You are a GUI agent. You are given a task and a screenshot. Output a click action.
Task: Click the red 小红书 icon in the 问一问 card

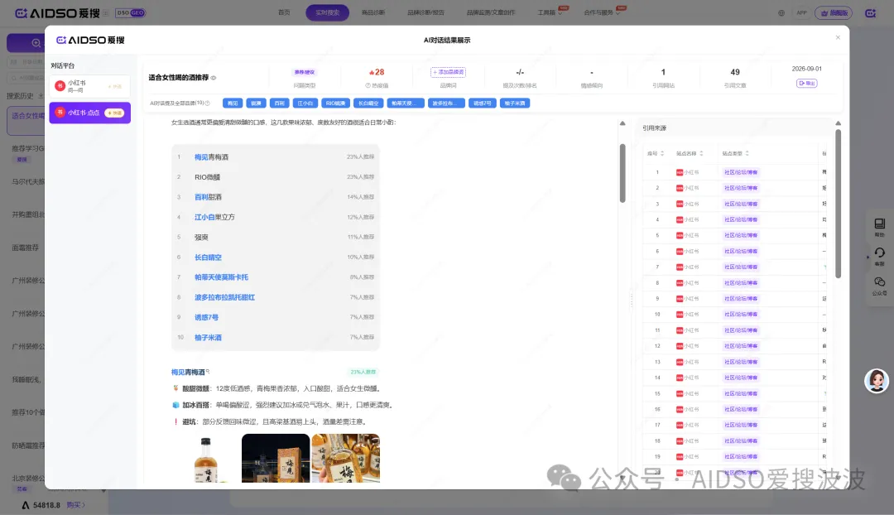tap(60, 86)
